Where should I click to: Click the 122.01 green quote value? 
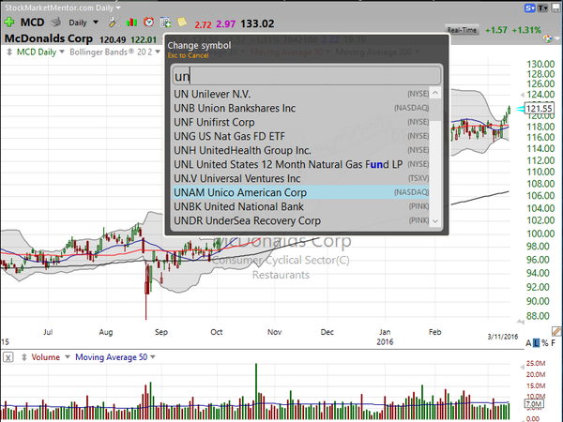[144, 39]
